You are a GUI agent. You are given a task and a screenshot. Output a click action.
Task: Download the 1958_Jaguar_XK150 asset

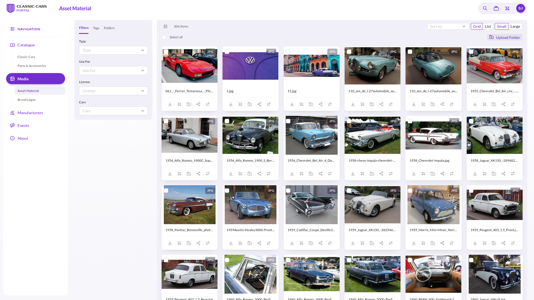point(475,174)
